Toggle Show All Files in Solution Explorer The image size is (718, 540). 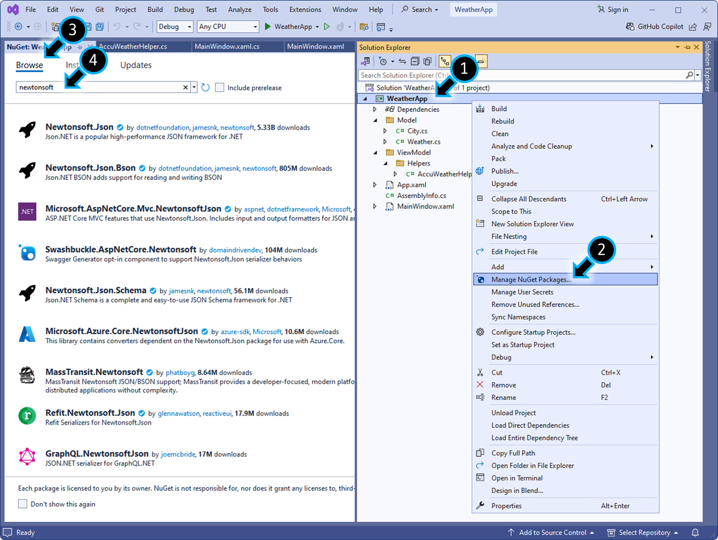tap(427, 61)
